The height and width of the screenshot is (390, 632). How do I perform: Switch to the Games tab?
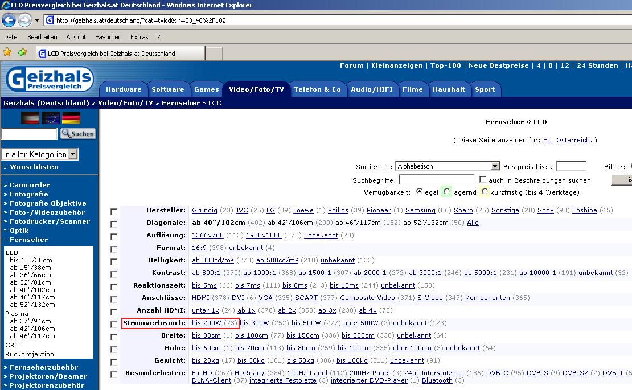coord(206,89)
